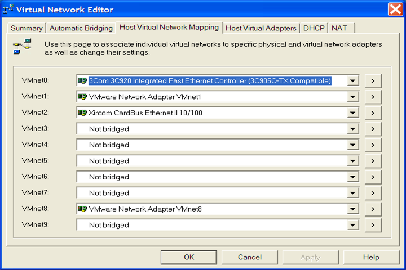Select the NAT tab
Image resolution: width=406 pixels, height=270 pixels.
[x=339, y=28]
